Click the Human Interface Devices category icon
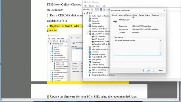This screenshot has height=102, width=181. click(90, 31)
